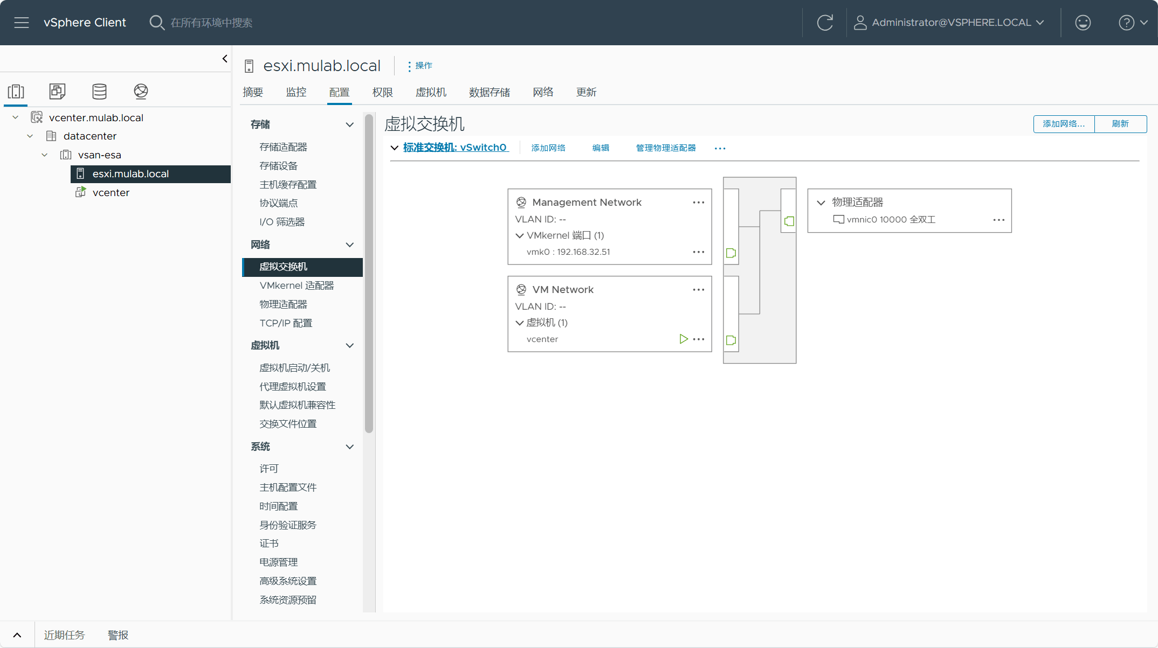Image resolution: width=1158 pixels, height=648 pixels.
Task: Open TCP/IP 配置 settings
Action: click(286, 323)
